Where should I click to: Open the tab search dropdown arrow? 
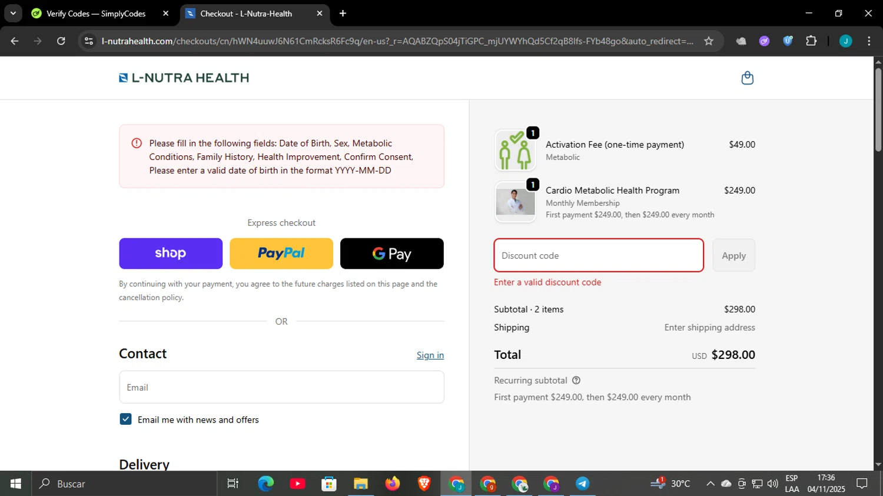pyautogui.click(x=13, y=14)
